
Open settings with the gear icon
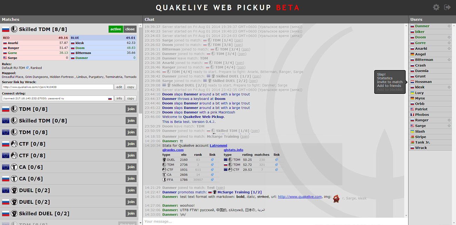pyautogui.click(x=436, y=7)
